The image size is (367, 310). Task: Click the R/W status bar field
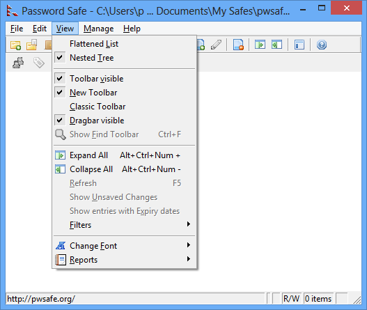click(291, 299)
